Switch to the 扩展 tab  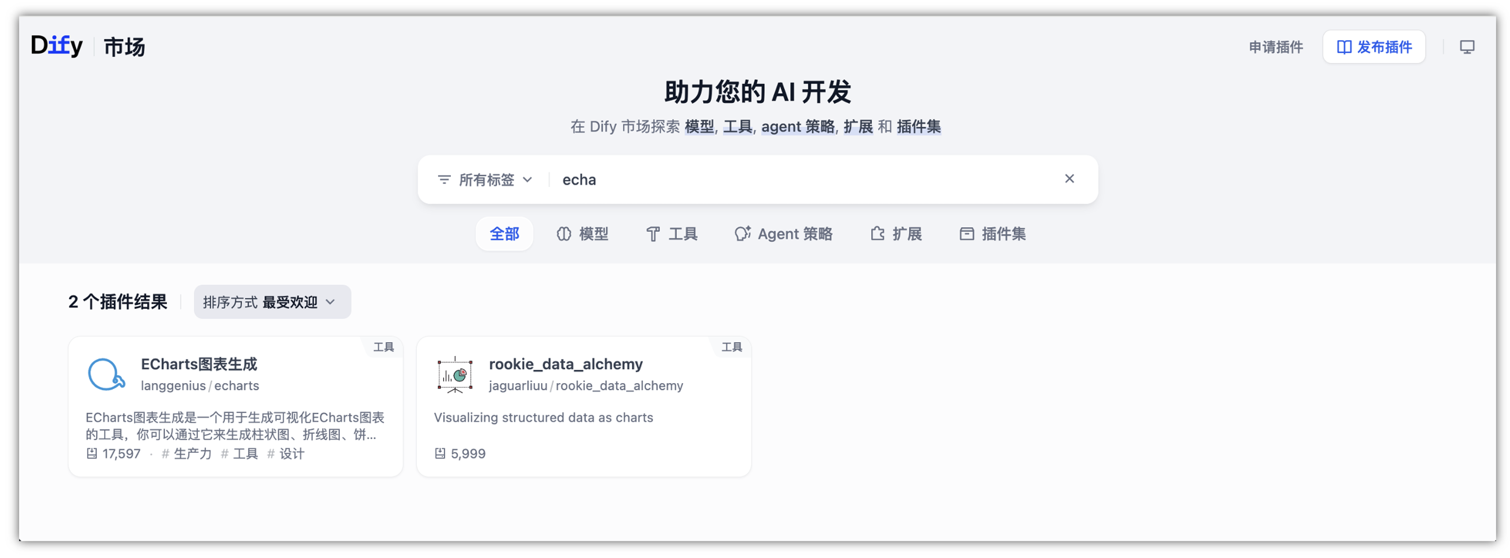pos(896,234)
